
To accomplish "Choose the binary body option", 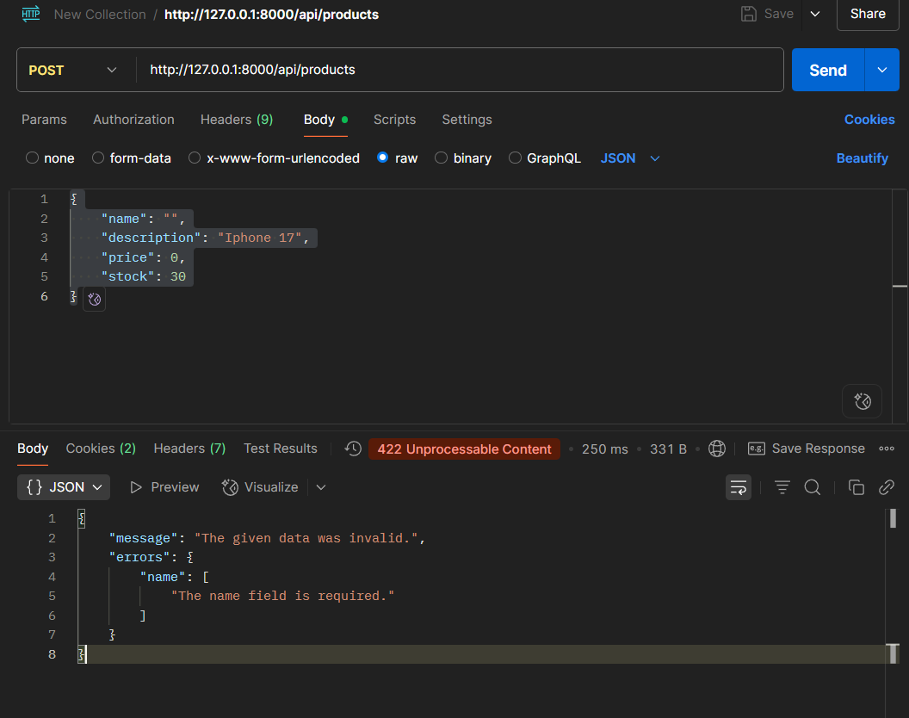I will click(x=442, y=158).
